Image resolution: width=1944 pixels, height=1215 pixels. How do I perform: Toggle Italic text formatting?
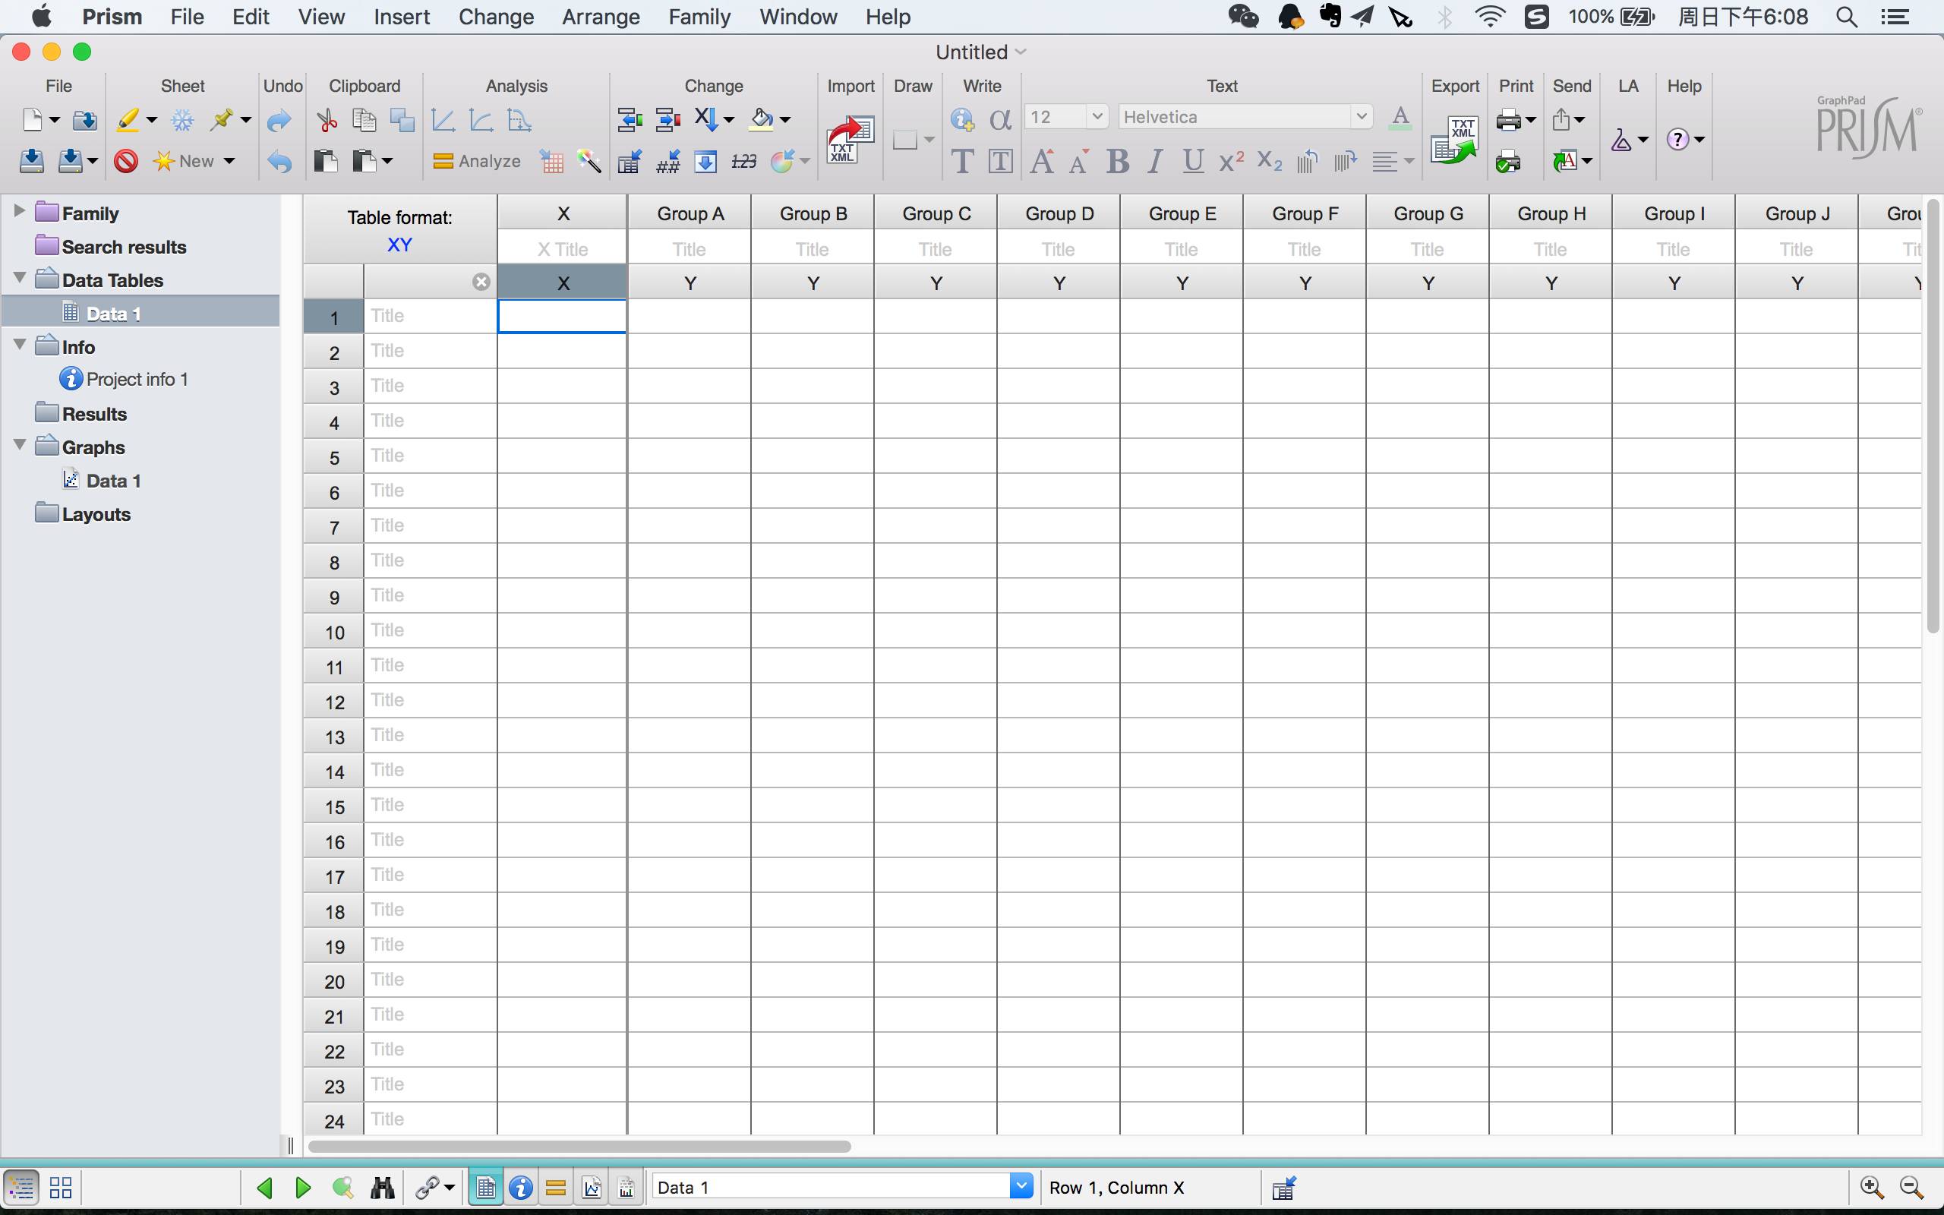point(1155,162)
